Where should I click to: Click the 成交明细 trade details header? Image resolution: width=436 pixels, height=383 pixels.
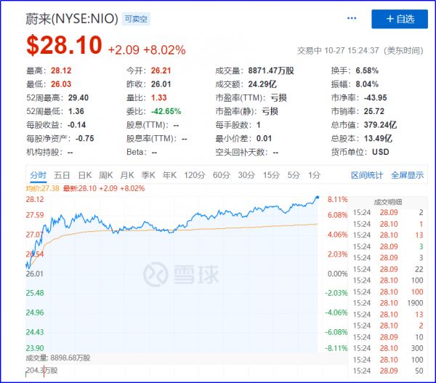tap(388, 201)
